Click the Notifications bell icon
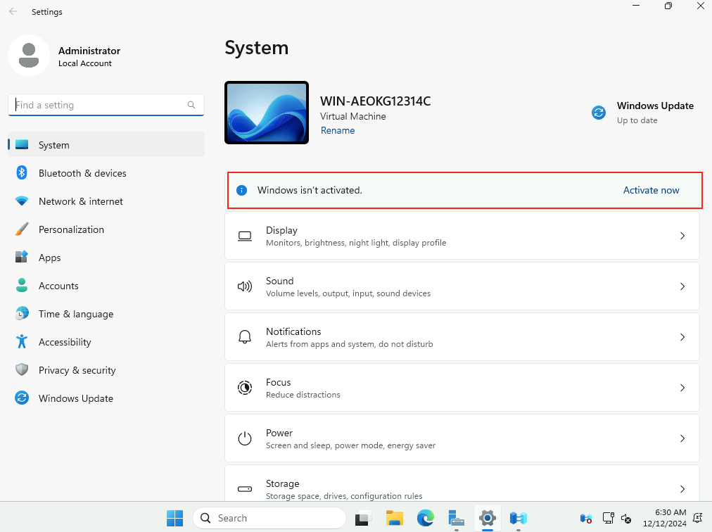Viewport: 712px width, 532px height. pos(245,337)
